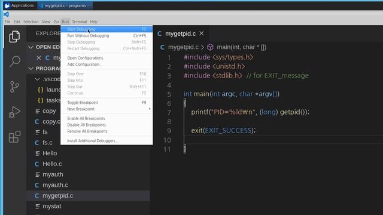Select Enable All Breakpoints
Screen dimensions: 383x215
coord(107,118)
